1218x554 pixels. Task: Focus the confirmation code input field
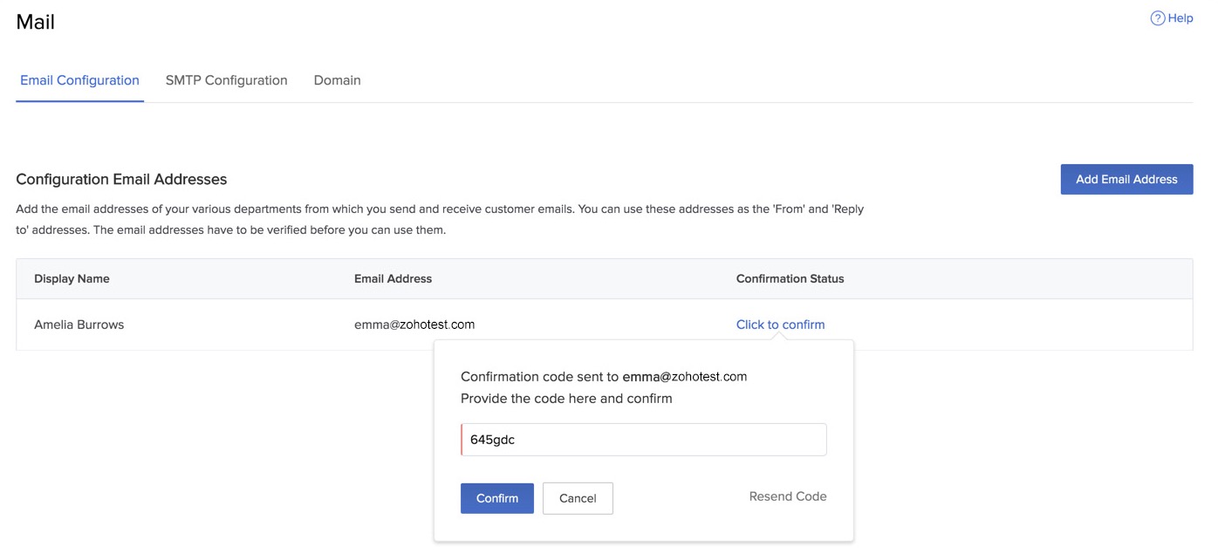pos(643,440)
